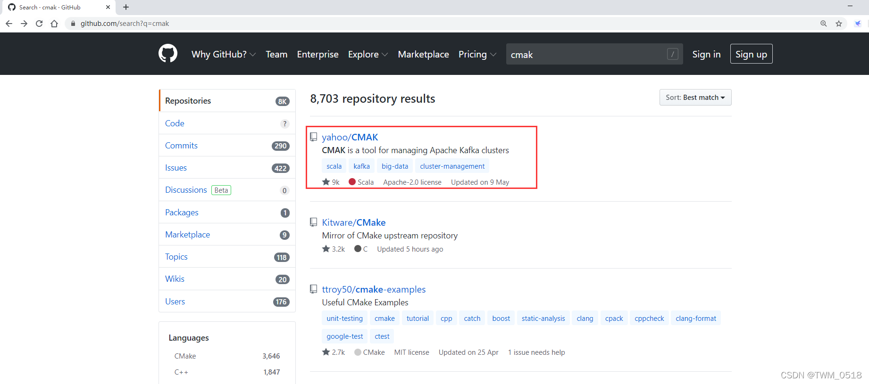Reload the page with refresh icon
The width and height of the screenshot is (869, 384).
(x=39, y=24)
